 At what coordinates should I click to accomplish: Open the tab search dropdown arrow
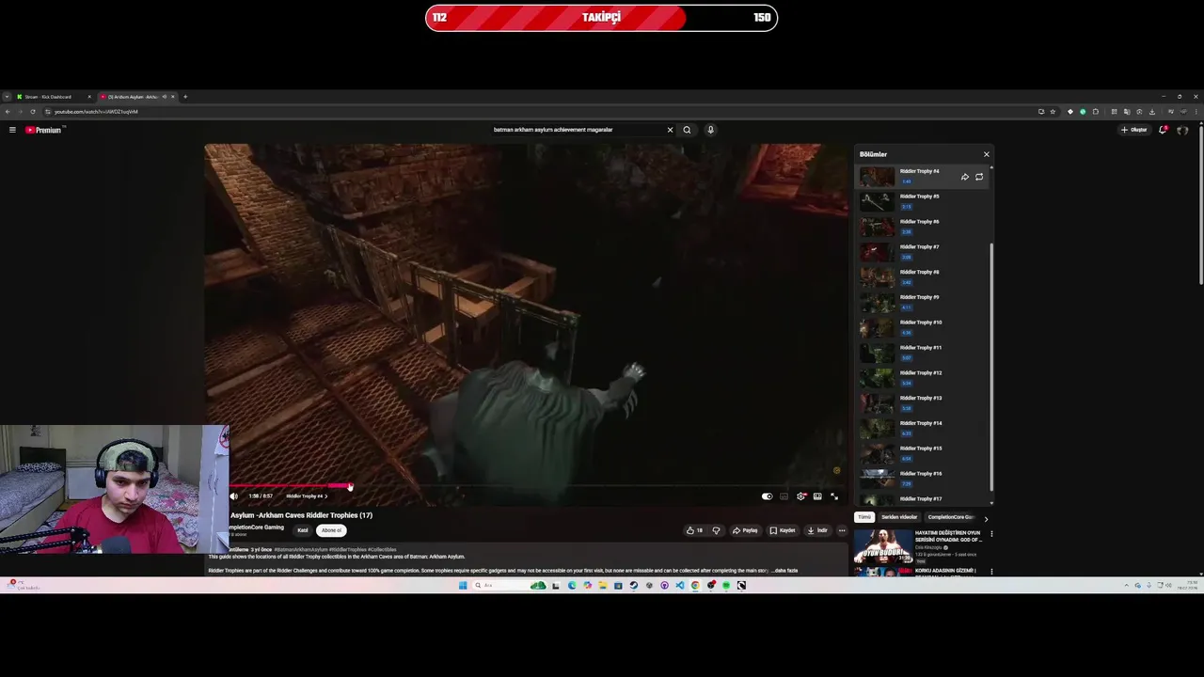coord(7,97)
